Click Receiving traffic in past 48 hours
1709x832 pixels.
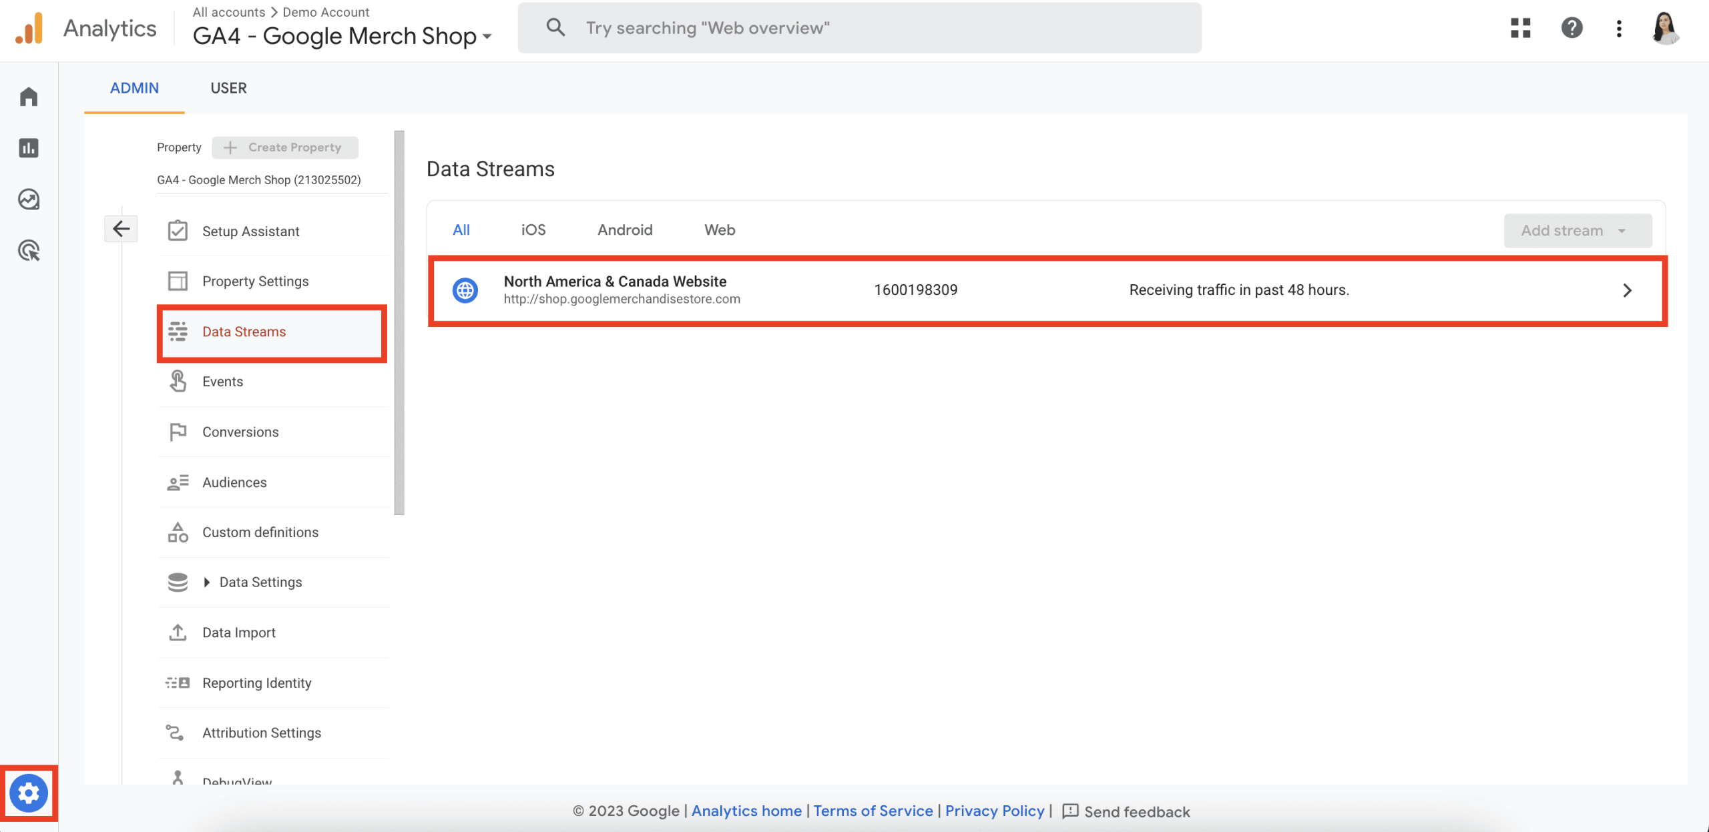click(x=1239, y=290)
